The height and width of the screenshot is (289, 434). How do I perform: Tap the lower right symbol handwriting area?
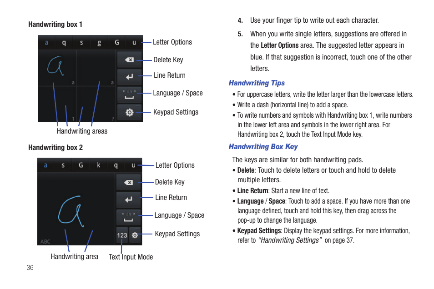pyautogui.click(x=96, y=104)
